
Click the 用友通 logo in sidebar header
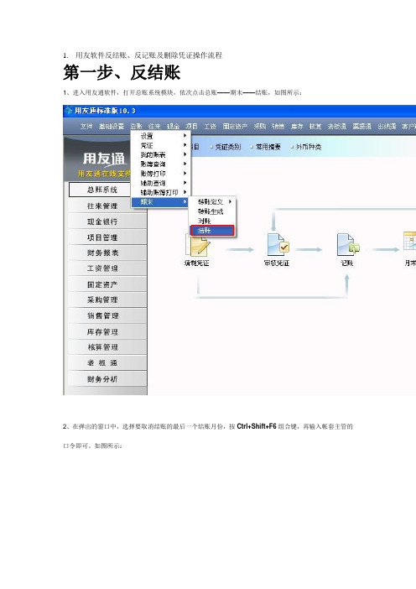click(x=104, y=159)
